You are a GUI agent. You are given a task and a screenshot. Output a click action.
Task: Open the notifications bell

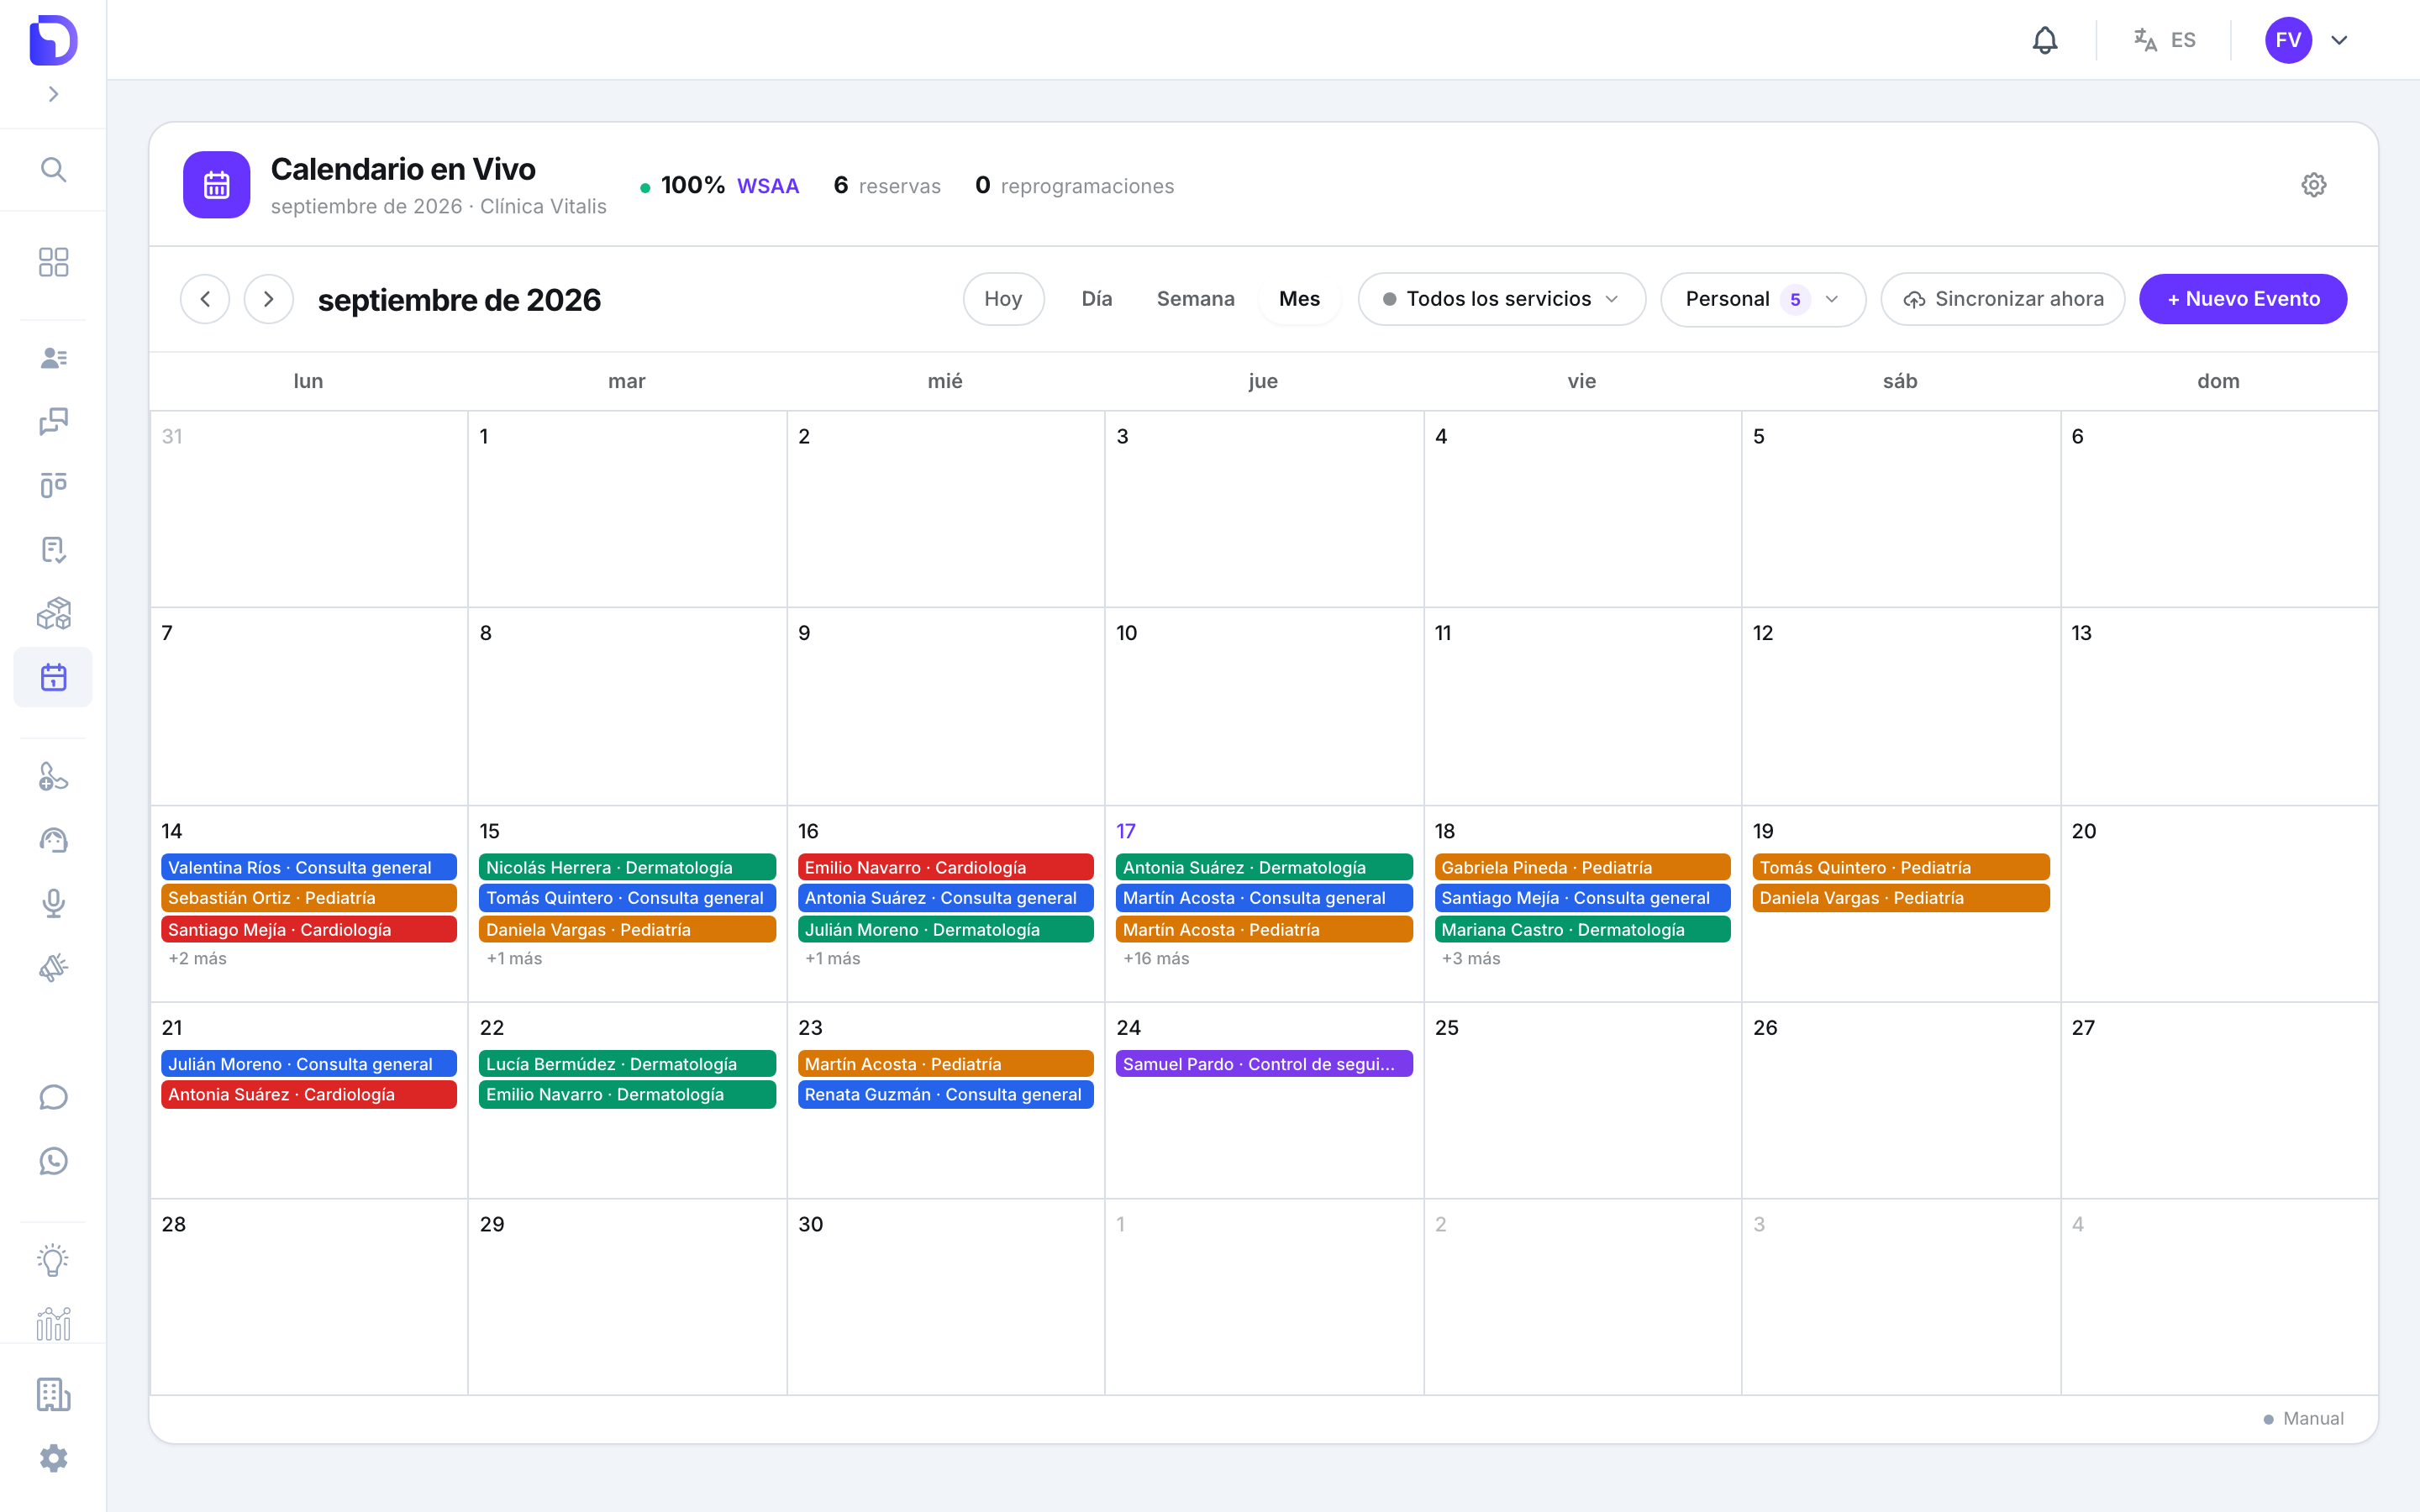[2045, 40]
